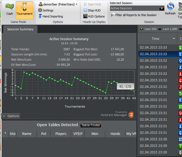Expand the Selected Session dropdown
Image resolution: width=182 pixels, height=157 pixels.
pos(162,8)
